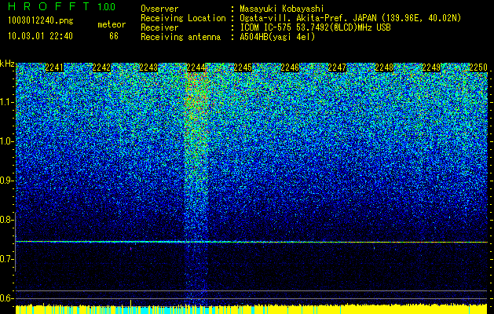Screen dimensions: 494x314
Task: Click the 2242 time marker label
Action: pyautogui.click(x=101, y=68)
